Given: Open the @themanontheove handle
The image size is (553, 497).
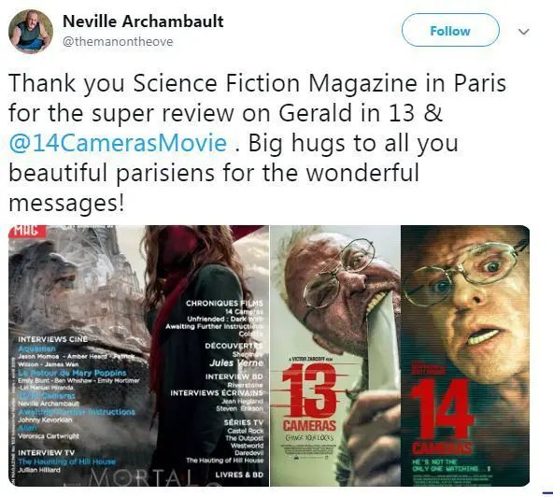Looking at the screenshot, I should (118, 42).
